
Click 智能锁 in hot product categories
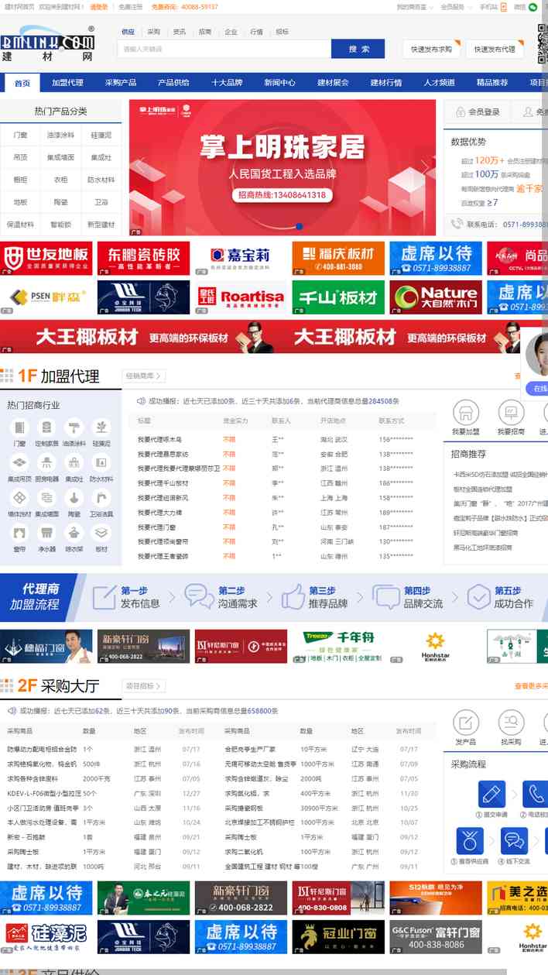point(60,225)
